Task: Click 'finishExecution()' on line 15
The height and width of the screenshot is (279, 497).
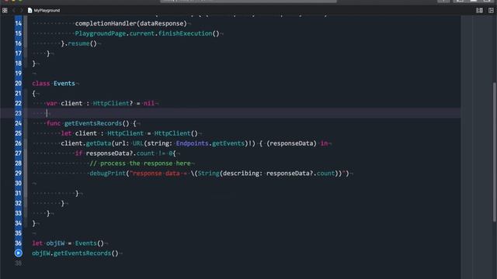Action: (x=189, y=33)
